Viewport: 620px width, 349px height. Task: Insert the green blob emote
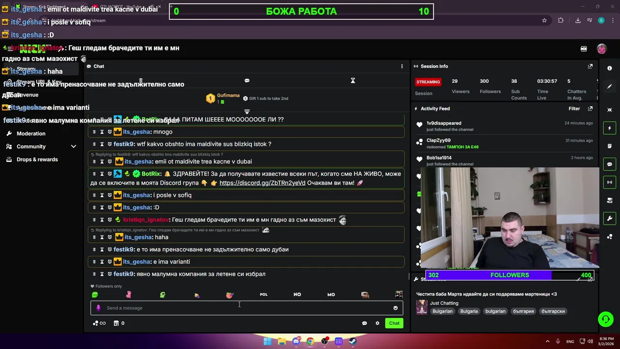coord(95,295)
